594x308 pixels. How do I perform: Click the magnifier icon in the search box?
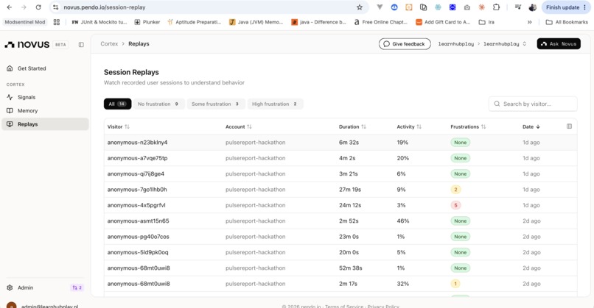pyautogui.click(x=497, y=104)
